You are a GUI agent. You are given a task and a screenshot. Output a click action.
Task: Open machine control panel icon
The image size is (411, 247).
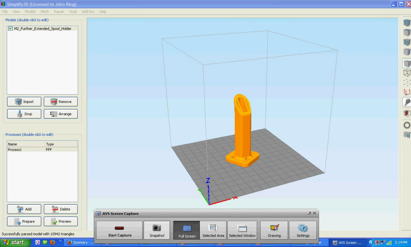coord(407,135)
